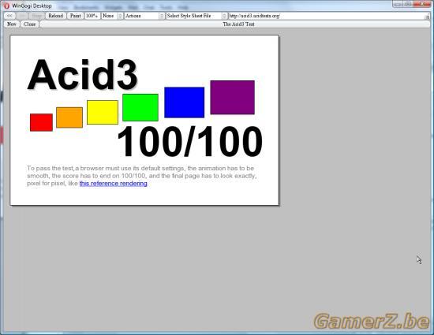Go back with the << button
This screenshot has width=434, height=335.
(x=9, y=16)
